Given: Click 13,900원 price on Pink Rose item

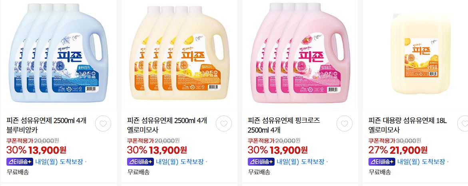Looking at the screenshot, I should coord(288,150).
